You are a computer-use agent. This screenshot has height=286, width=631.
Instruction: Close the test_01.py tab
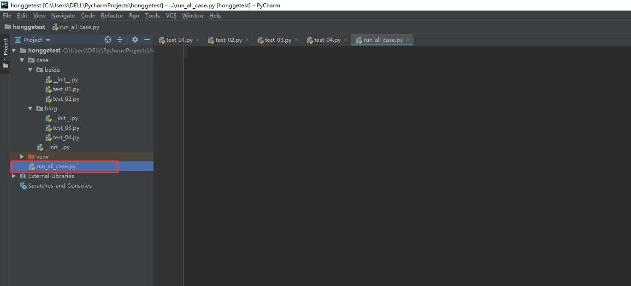[x=198, y=40]
